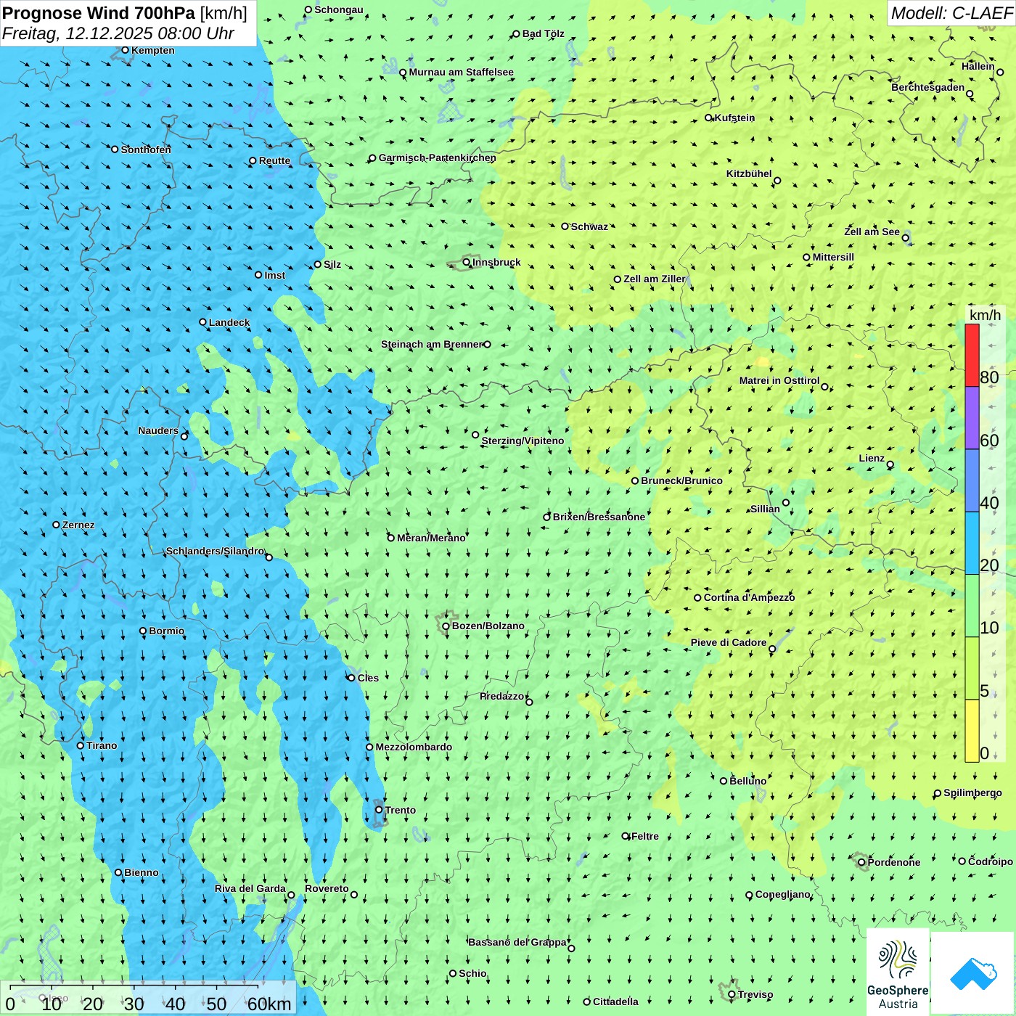
Task: Click the 'Murnau am Staffelsee' label
Action: 461,72
